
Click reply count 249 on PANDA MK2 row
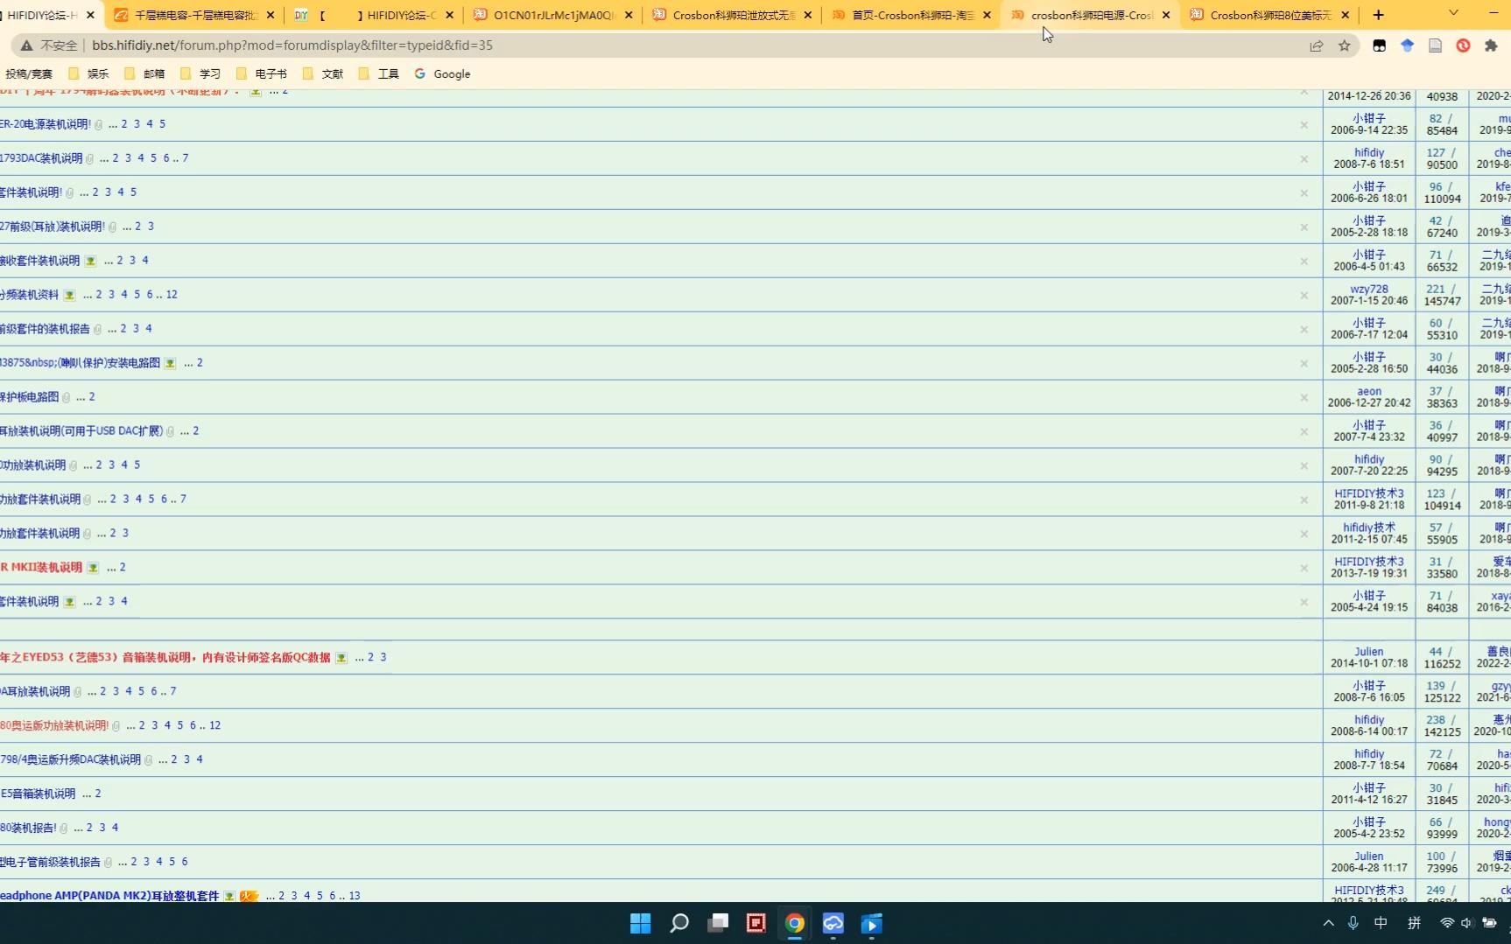[1436, 891]
